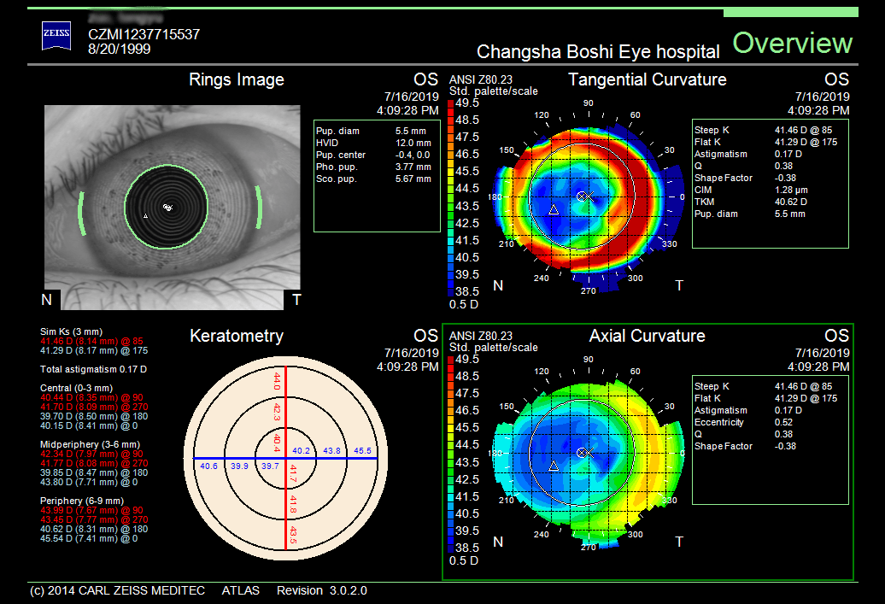Screen dimensions: 885x604
Task: Pick the 38.5 dark blue swatch in tangential scale
Action: [x=450, y=291]
